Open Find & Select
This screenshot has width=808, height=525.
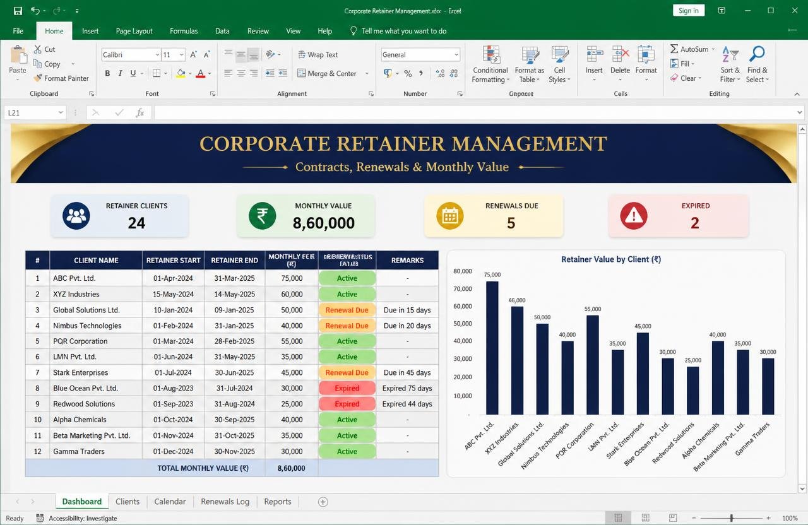[757, 64]
